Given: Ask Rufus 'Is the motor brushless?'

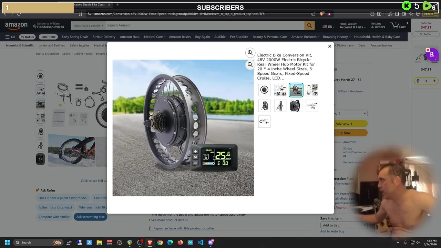Looking at the screenshot, I should coord(55,207).
